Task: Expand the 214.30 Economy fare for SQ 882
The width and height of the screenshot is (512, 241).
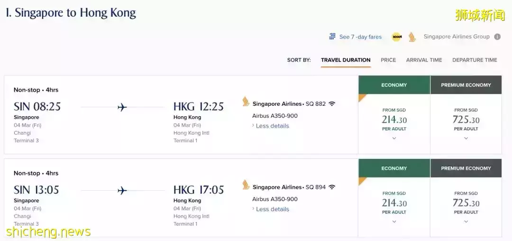Action: 394,138
